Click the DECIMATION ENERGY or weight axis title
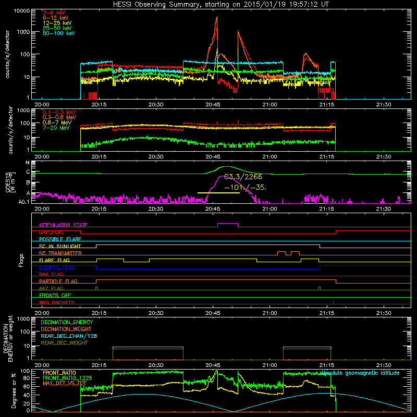The image size is (417, 417). [x=8, y=338]
